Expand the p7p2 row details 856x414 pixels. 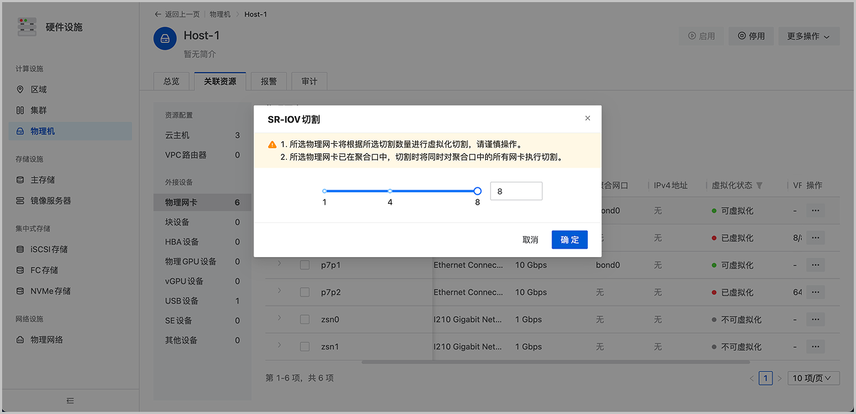[280, 292]
